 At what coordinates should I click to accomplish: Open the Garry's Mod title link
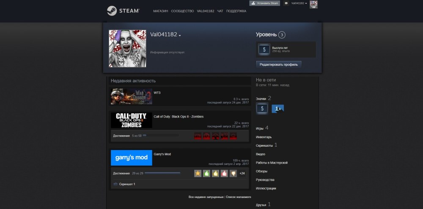(162, 154)
